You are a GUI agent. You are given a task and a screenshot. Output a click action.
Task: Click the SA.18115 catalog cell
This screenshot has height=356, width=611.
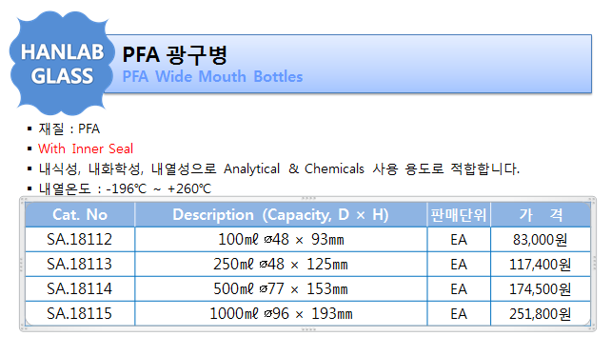(x=80, y=313)
